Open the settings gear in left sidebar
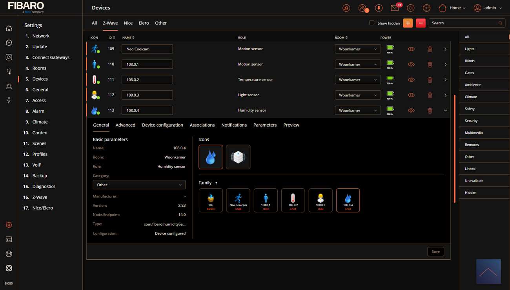 pyautogui.click(x=9, y=225)
